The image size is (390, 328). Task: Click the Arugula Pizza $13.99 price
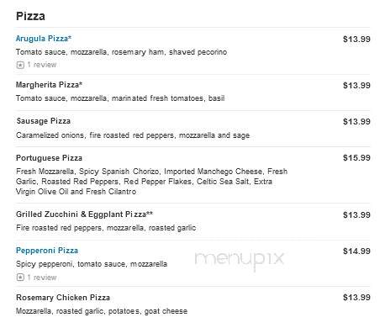click(356, 39)
